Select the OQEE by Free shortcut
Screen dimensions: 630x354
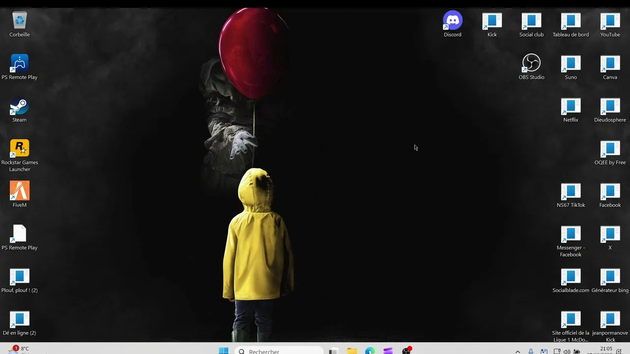point(610,152)
